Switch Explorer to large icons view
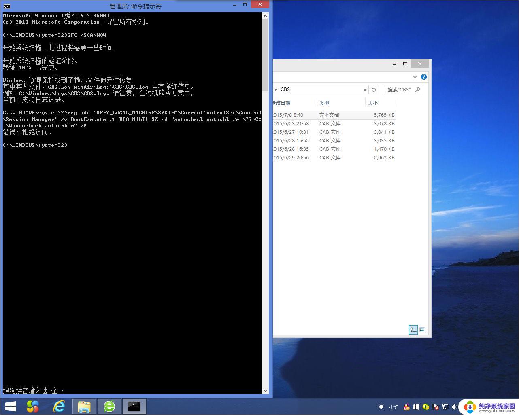 [x=422, y=330]
